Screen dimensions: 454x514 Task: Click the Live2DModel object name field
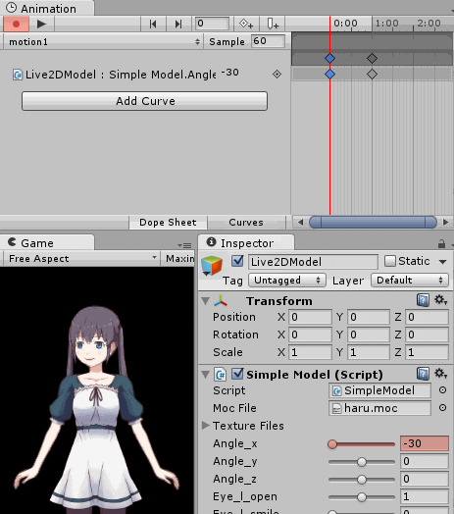313,262
